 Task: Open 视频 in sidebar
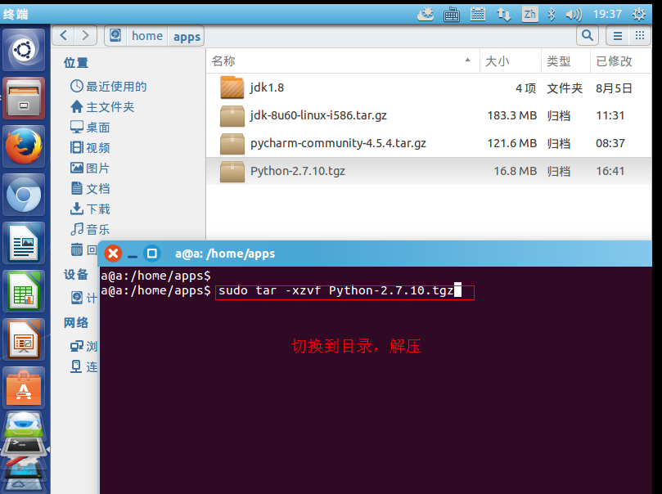(90, 148)
